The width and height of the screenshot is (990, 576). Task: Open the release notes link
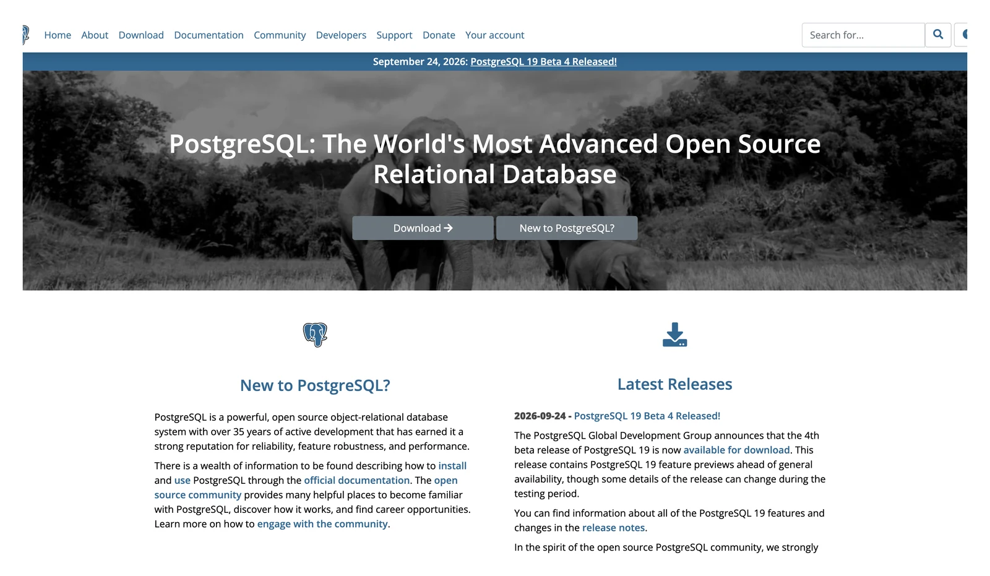tap(613, 528)
